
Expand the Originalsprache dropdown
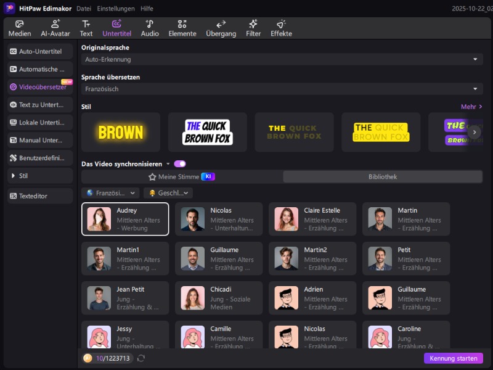click(282, 59)
